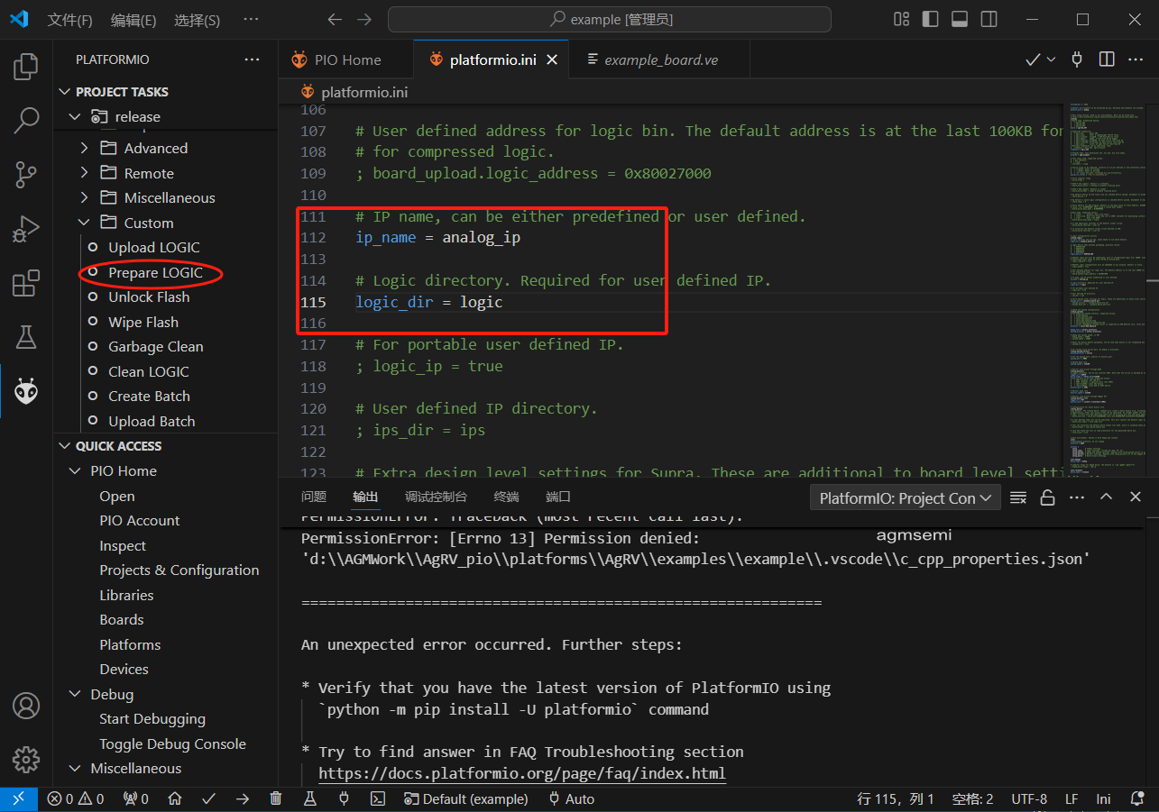This screenshot has width=1159, height=812.
Task: Open the Testing flask view
Action: click(x=26, y=337)
